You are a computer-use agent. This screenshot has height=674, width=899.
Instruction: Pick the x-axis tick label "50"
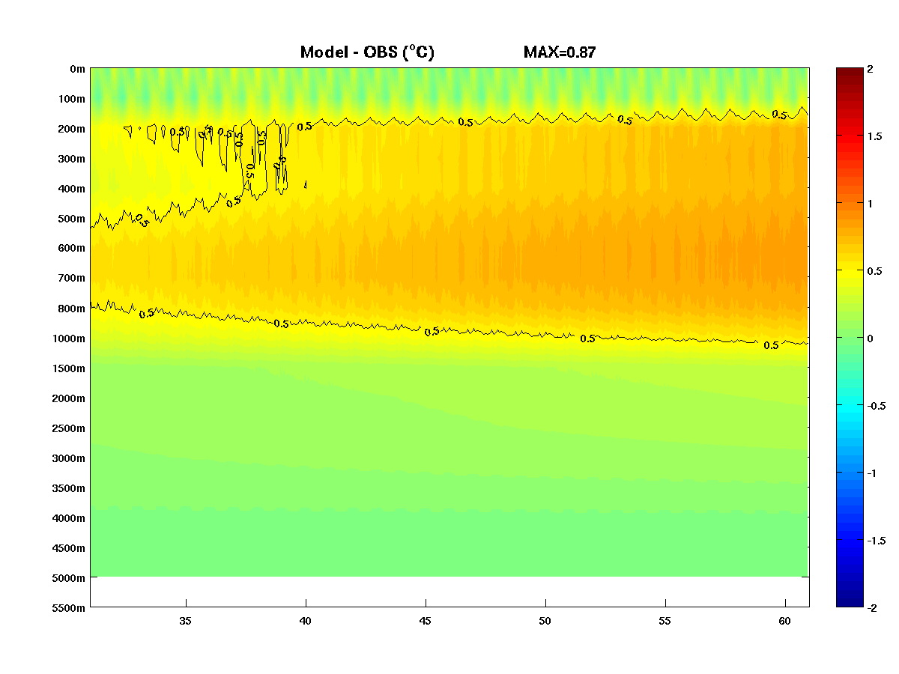coord(545,621)
